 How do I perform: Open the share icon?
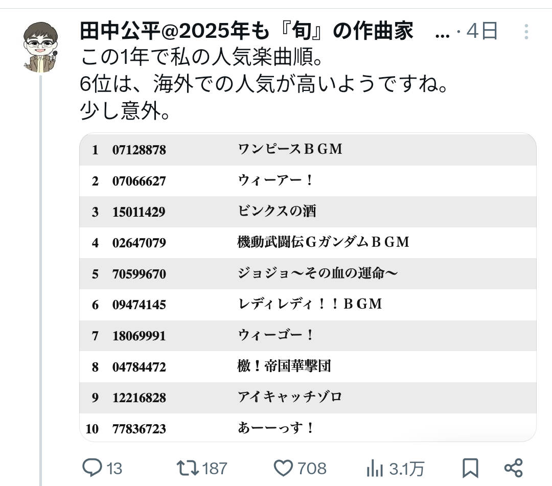point(514,468)
